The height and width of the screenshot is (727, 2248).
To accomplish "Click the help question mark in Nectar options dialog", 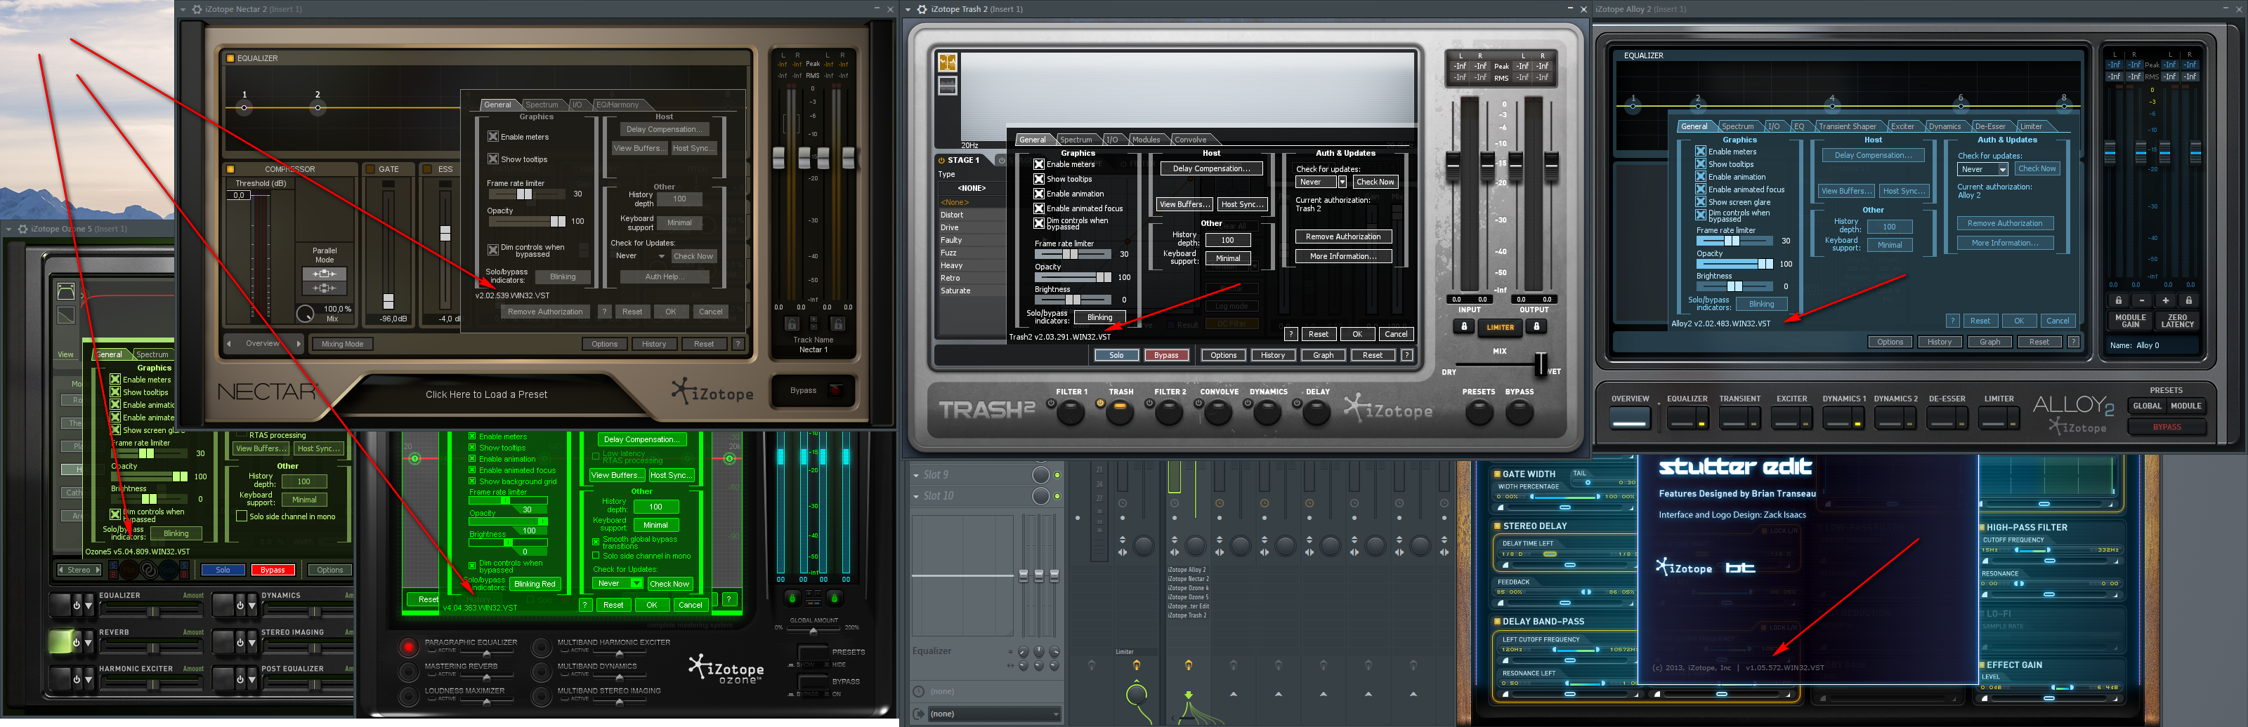I will (x=604, y=311).
